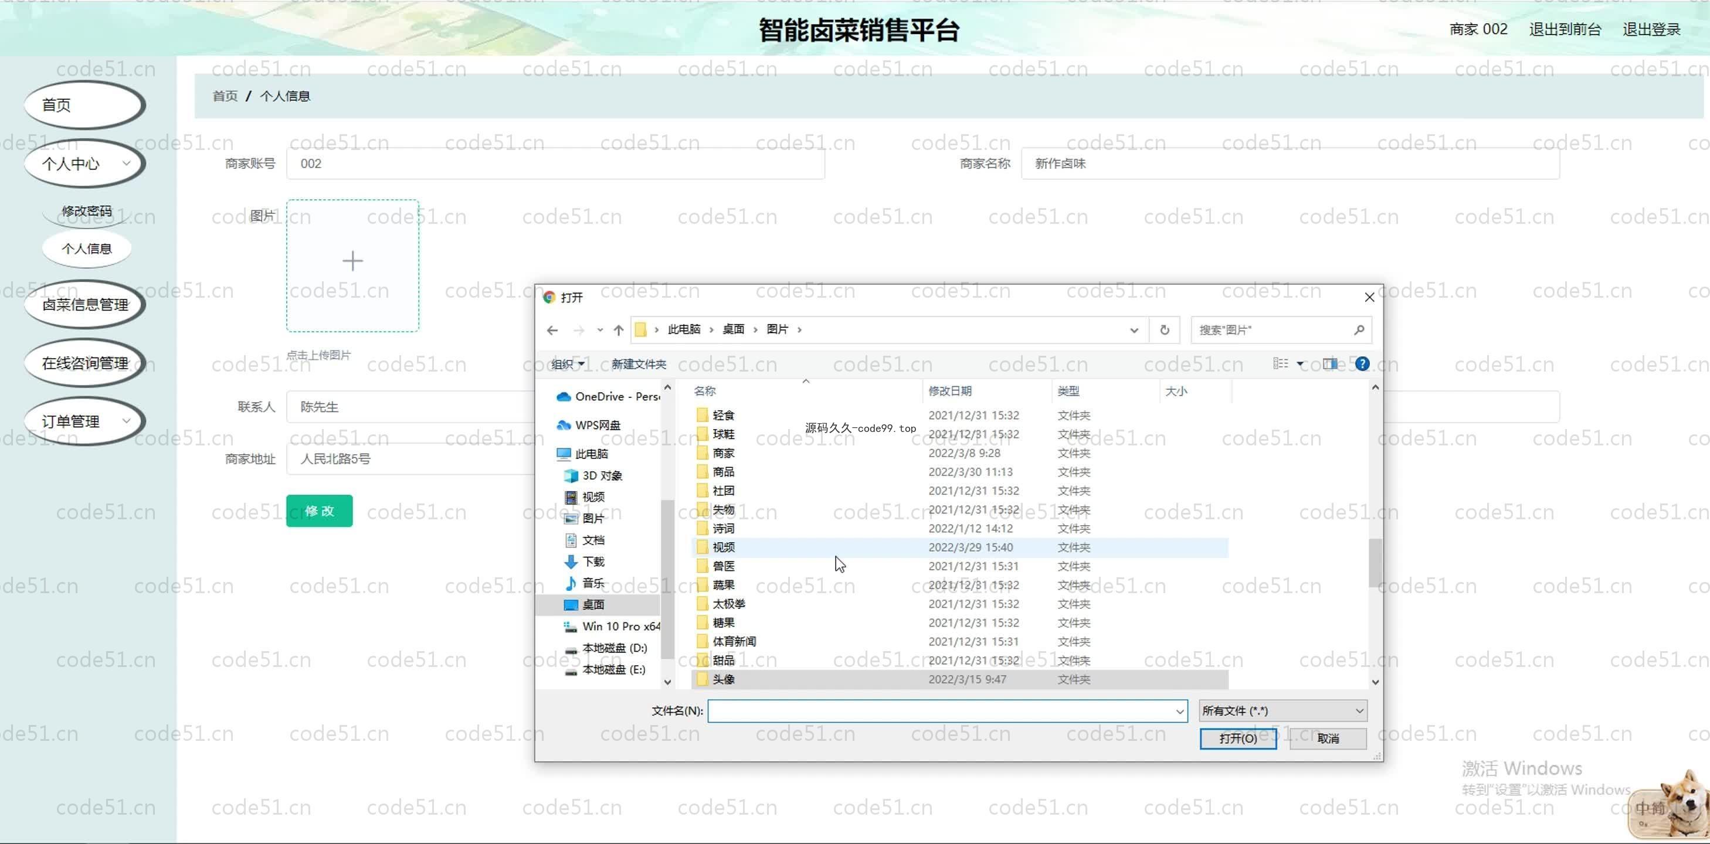Viewport: 1710px width, 844px height.
Task: Open 音乐 in the navigation pane
Action: (584, 583)
